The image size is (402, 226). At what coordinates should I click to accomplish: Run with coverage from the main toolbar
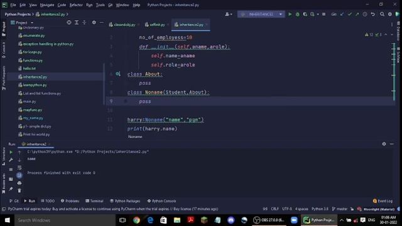pyautogui.click(x=305, y=14)
